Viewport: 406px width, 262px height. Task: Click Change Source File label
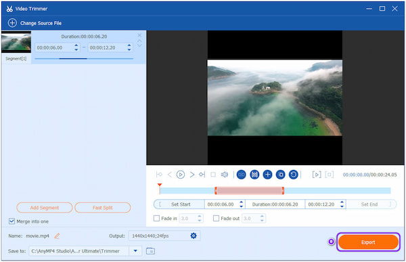click(41, 23)
